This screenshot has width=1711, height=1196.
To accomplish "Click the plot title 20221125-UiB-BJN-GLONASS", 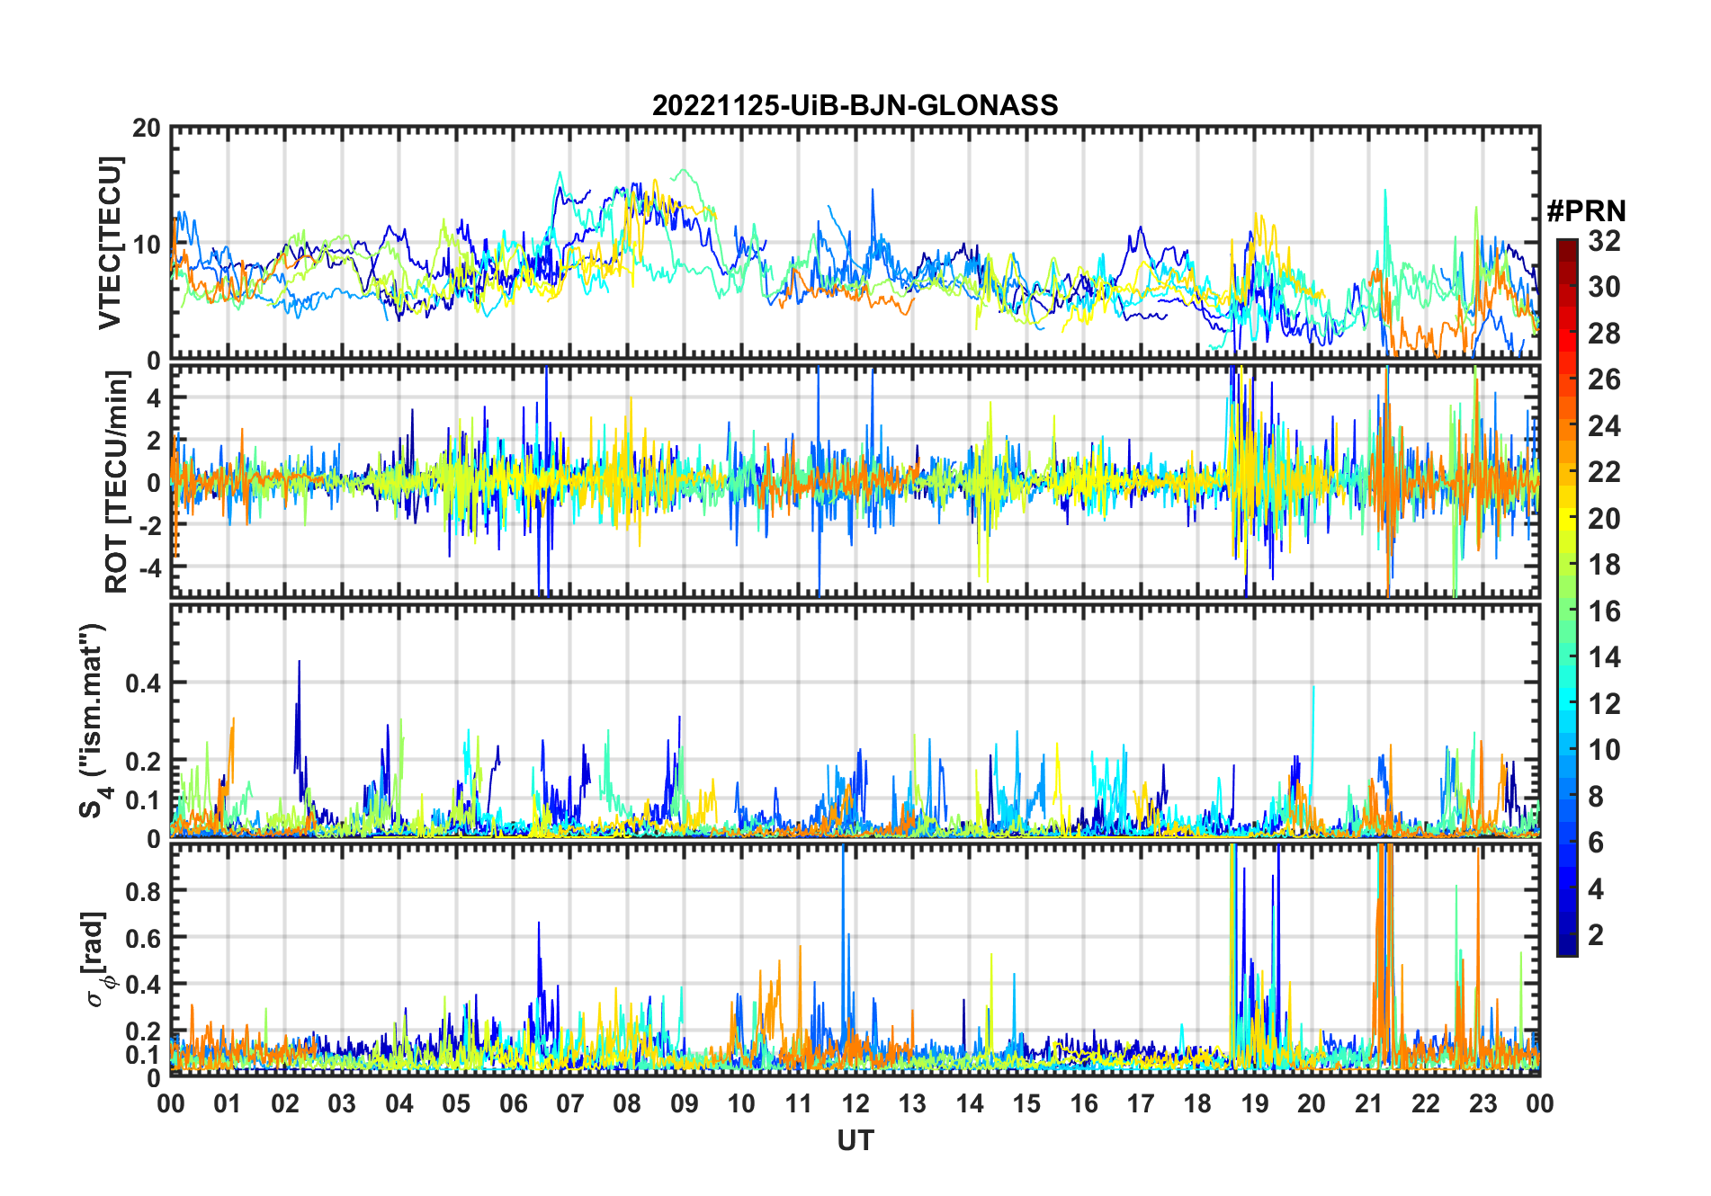I will coord(855,105).
